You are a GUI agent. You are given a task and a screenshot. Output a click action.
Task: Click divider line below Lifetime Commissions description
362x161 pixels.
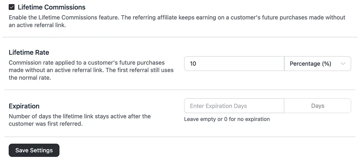[180, 37]
